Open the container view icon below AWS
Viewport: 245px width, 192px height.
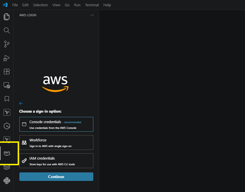pyautogui.click(x=7, y=167)
